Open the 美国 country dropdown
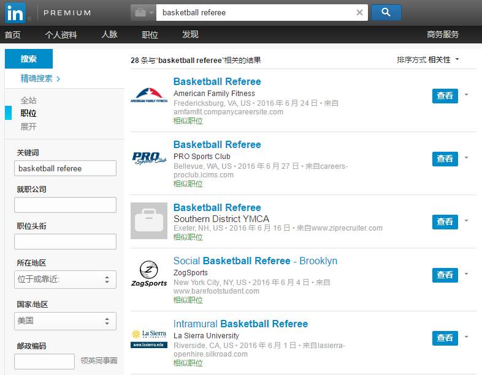The height and width of the screenshot is (375, 482). point(65,321)
